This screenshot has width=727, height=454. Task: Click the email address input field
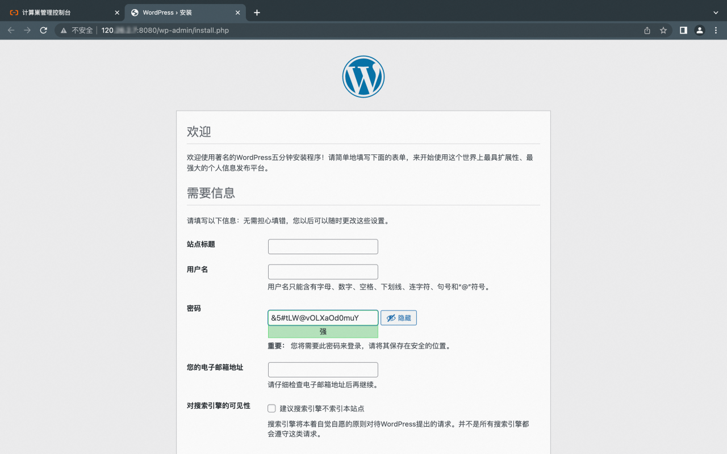323,370
